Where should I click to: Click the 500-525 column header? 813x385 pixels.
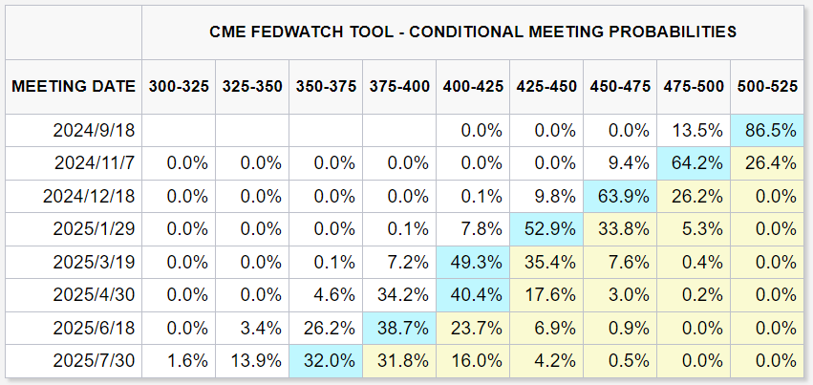[x=767, y=86]
